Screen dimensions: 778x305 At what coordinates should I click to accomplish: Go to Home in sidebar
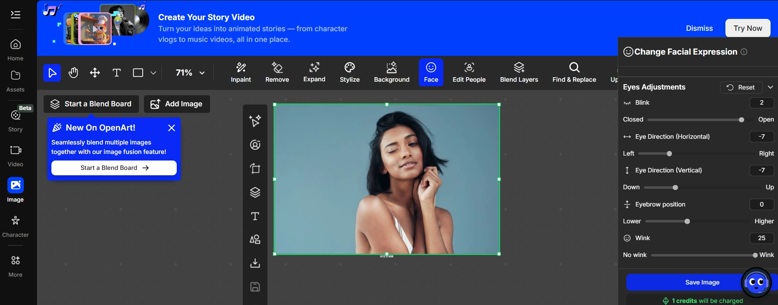pos(15,50)
